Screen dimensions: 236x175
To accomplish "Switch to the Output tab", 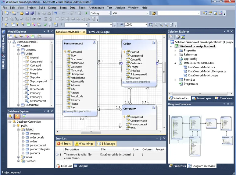I will pos(81,166).
